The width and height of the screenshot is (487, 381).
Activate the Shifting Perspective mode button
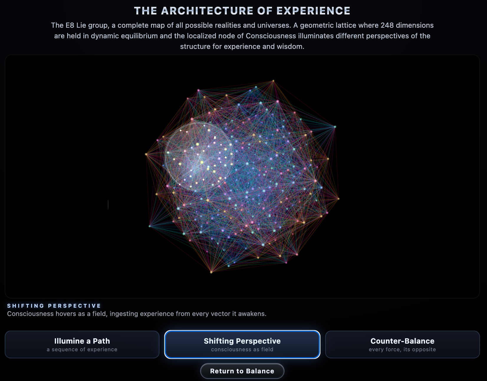[242, 344]
